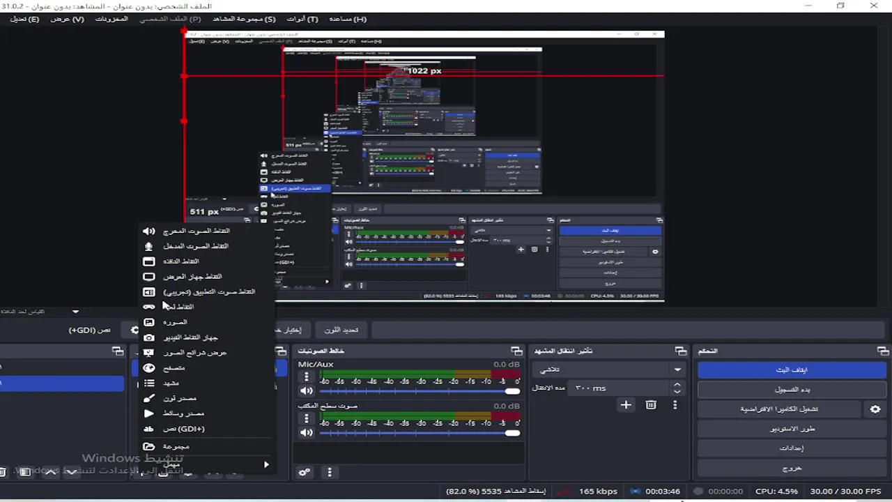The image size is (892, 502).
Task: Open desktop audio three-dot options menu
Action: click(x=307, y=419)
